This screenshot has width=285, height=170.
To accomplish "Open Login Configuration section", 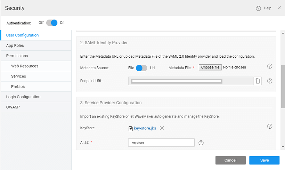I will click(23, 97).
